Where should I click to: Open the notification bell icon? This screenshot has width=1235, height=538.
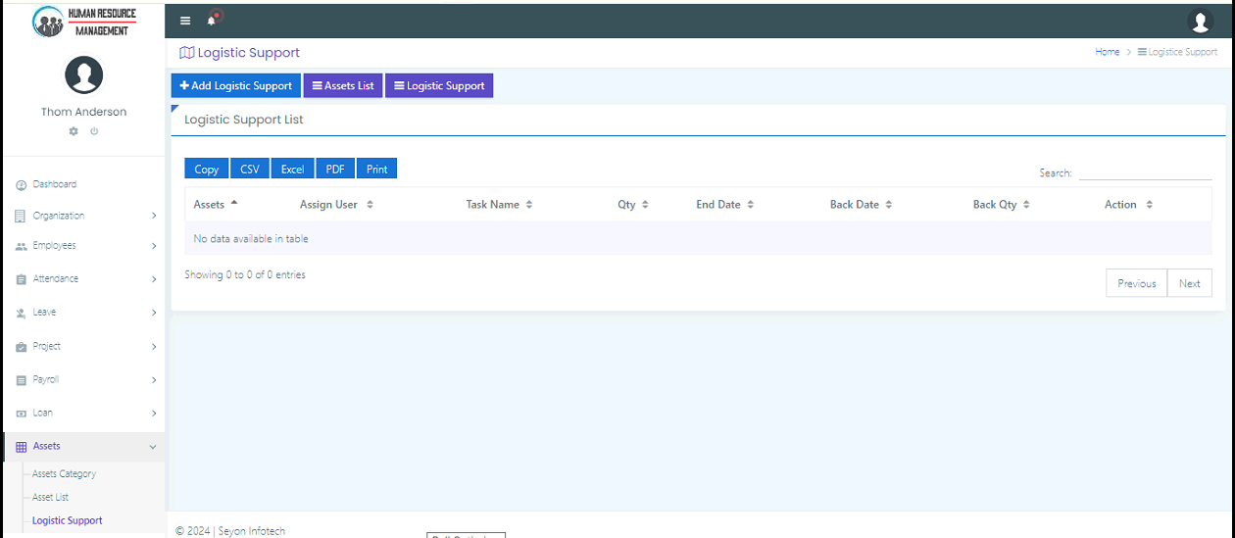tap(212, 21)
